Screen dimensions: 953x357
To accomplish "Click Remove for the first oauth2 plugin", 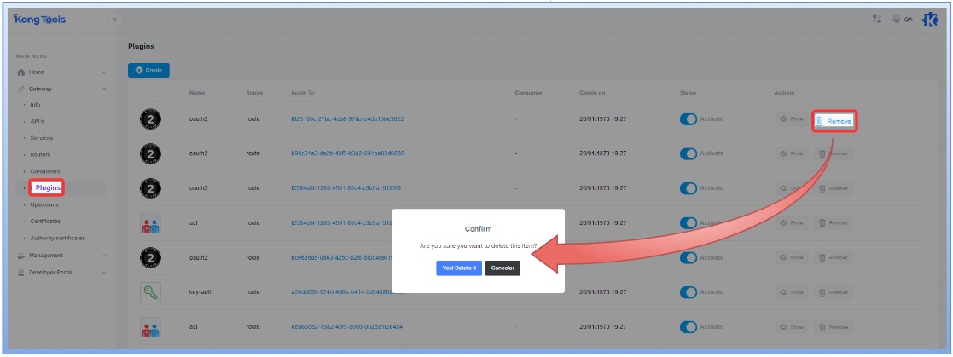I will click(x=834, y=122).
